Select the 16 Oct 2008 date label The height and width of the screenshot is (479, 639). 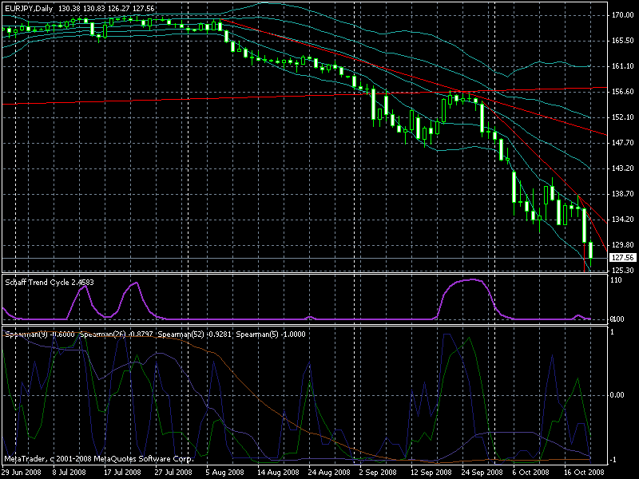[585, 472]
